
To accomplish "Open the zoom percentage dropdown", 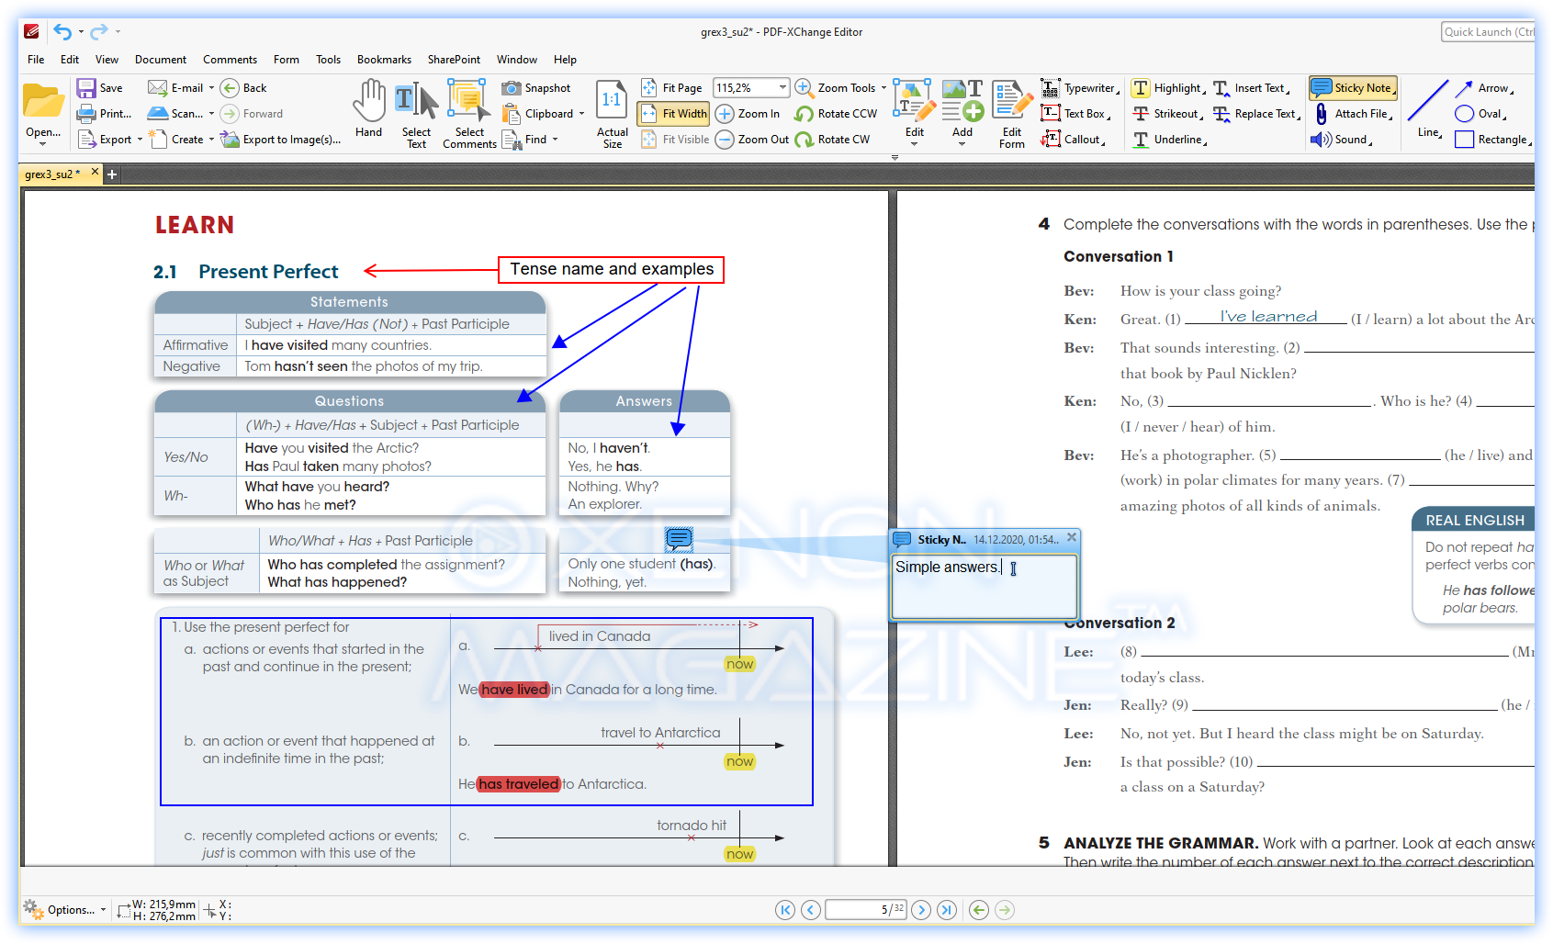I will pyautogui.click(x=782, y=88).
